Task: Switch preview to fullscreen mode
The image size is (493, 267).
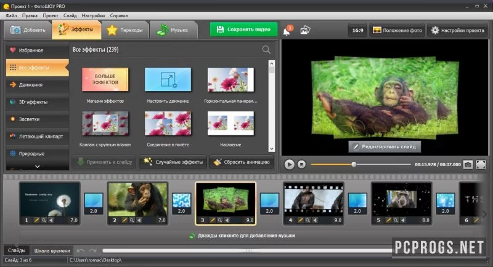Action: click(x=481, y=164)
